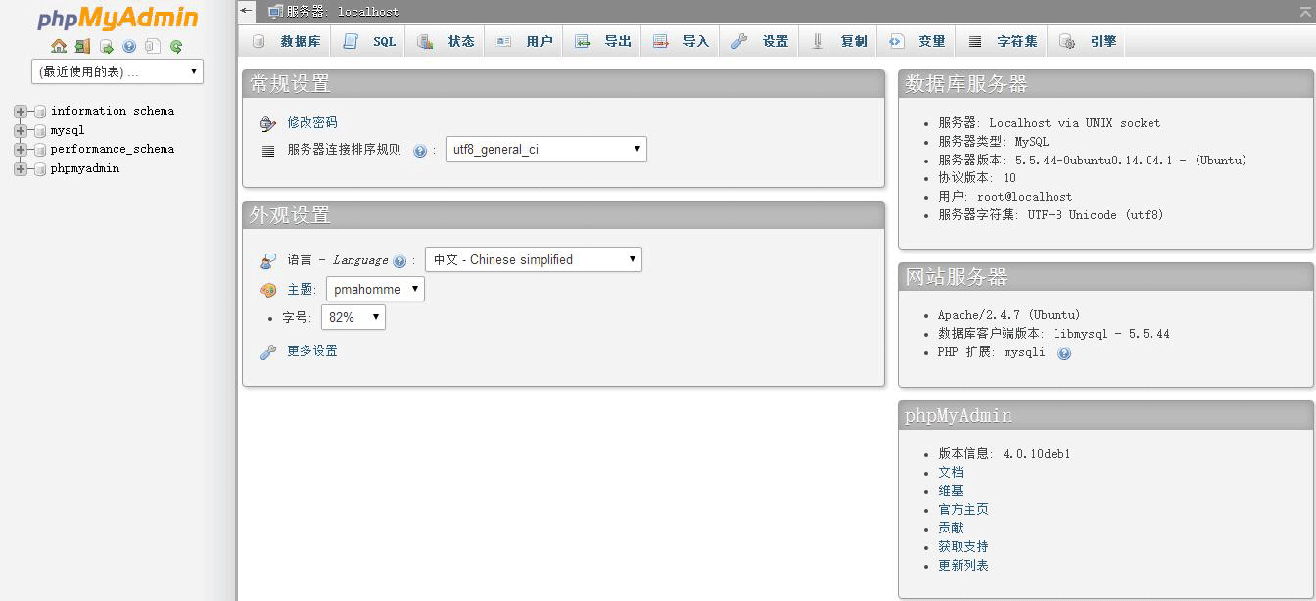Open phpMyAdmin documentation via blue question icon
This screenshot has height=601, width=1316.
click(129, 46)
